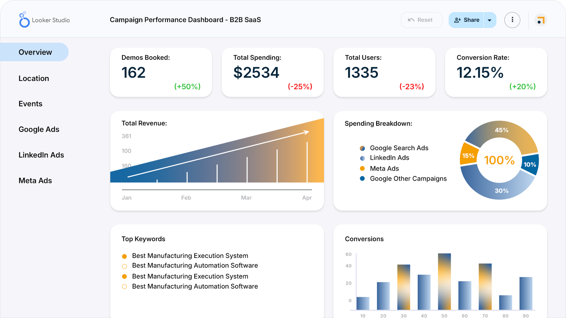
Task: Select the 10% donut chart segment
Action: coord(530,164)
